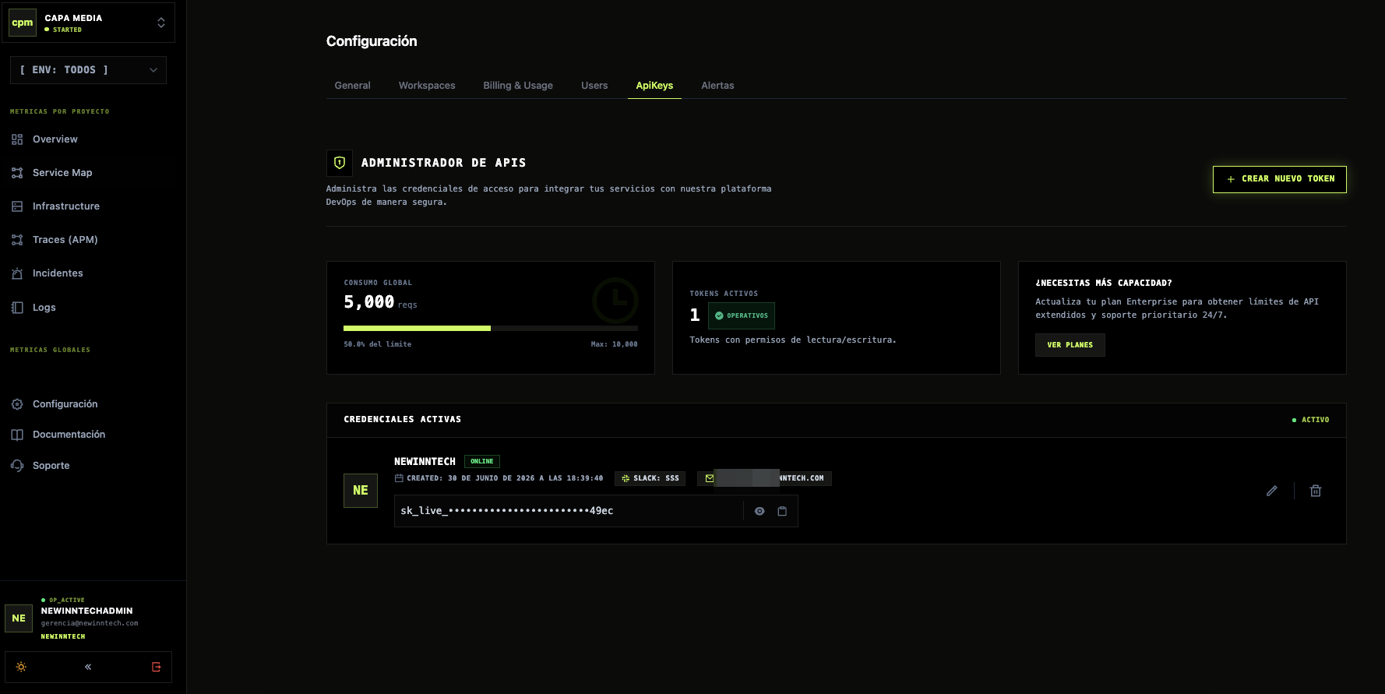Click the Incidentes siren icon
The image size is (1385, 694).
point(17,273)
